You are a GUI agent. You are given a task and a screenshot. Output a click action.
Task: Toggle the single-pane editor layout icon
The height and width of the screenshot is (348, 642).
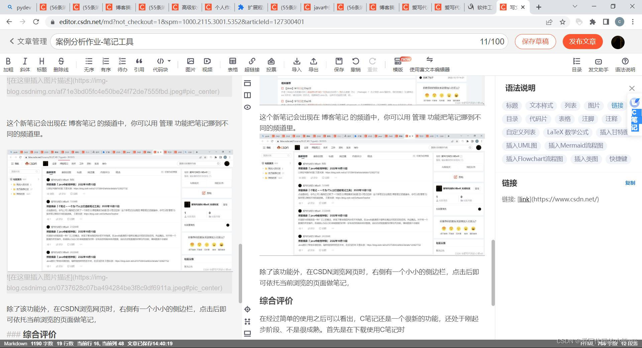click(247, 83)
